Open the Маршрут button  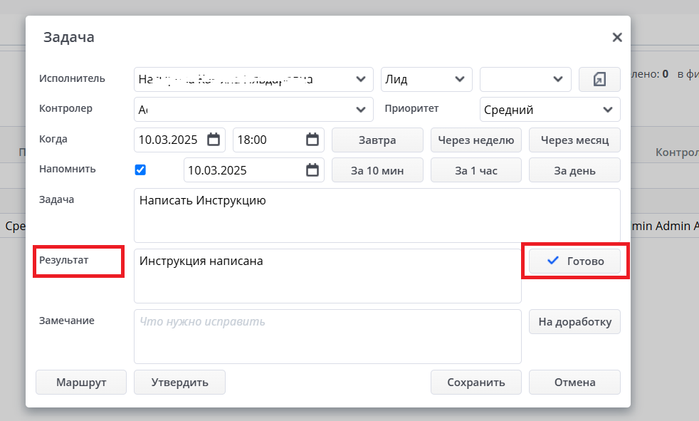(81, 383)
